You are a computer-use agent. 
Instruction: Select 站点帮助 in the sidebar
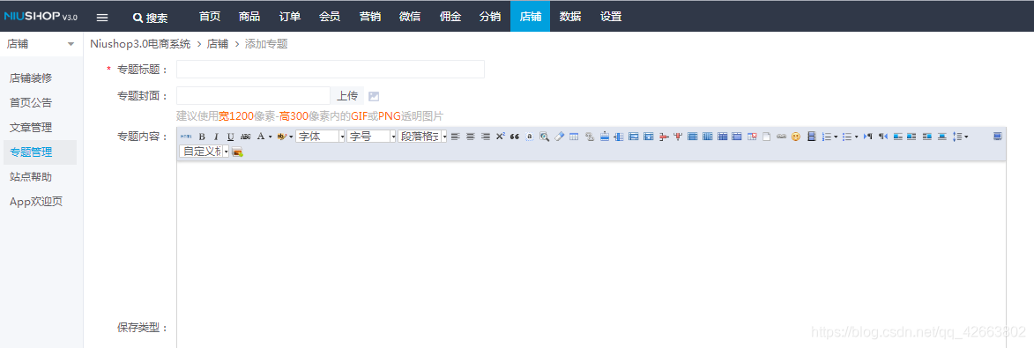coord(30,176)
